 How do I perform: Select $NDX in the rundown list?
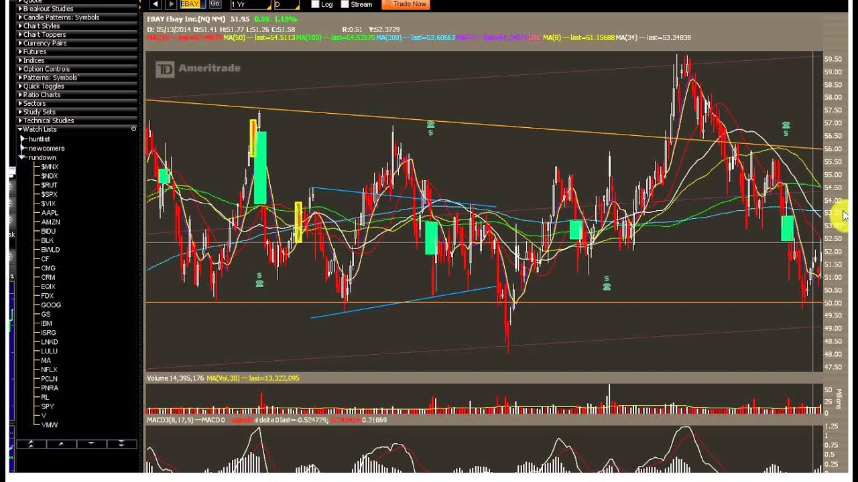(x=50, y=176)
